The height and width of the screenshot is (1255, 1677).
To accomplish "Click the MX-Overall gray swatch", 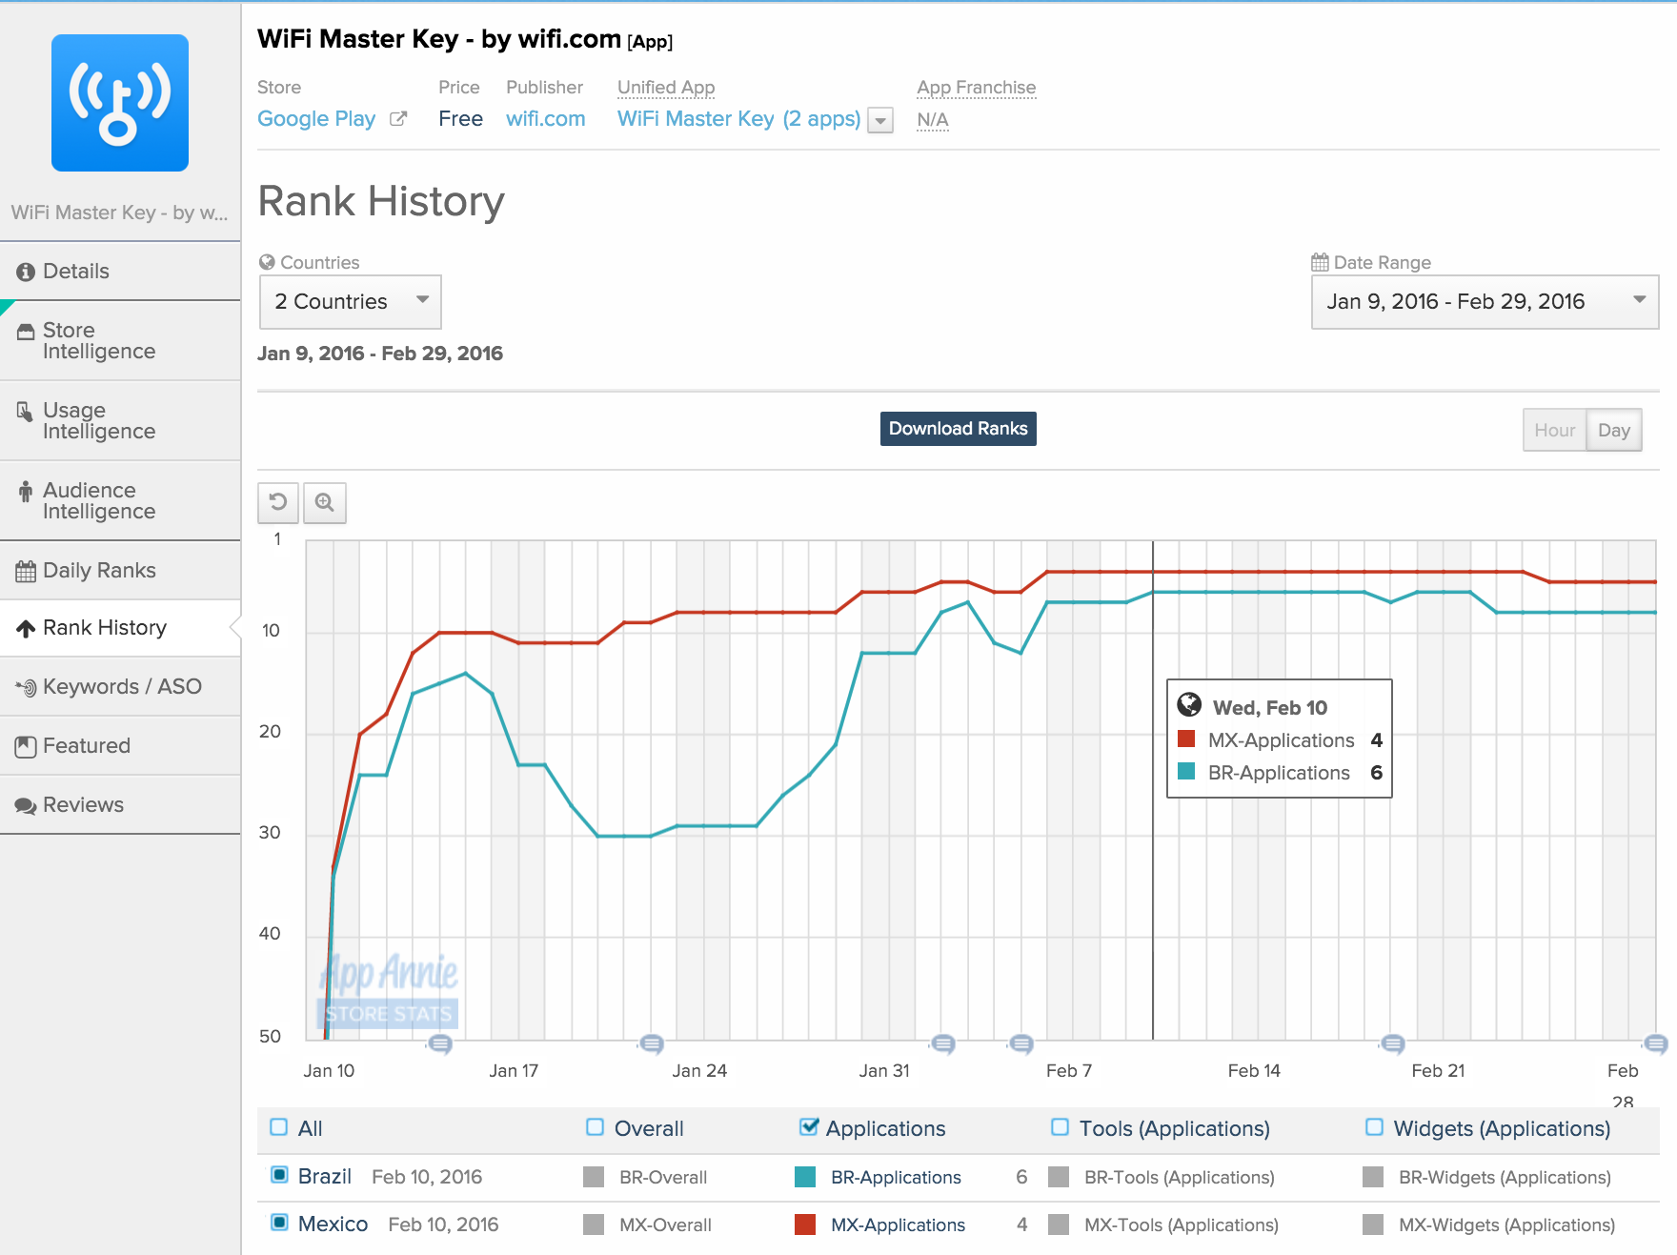I will coord(594,1225).
